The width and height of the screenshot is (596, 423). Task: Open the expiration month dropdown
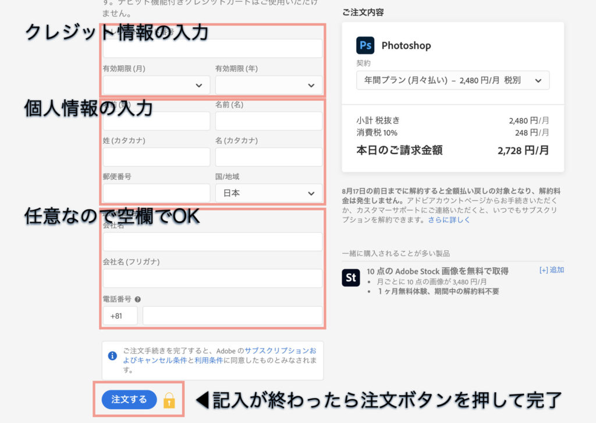(x=156, y=85)
